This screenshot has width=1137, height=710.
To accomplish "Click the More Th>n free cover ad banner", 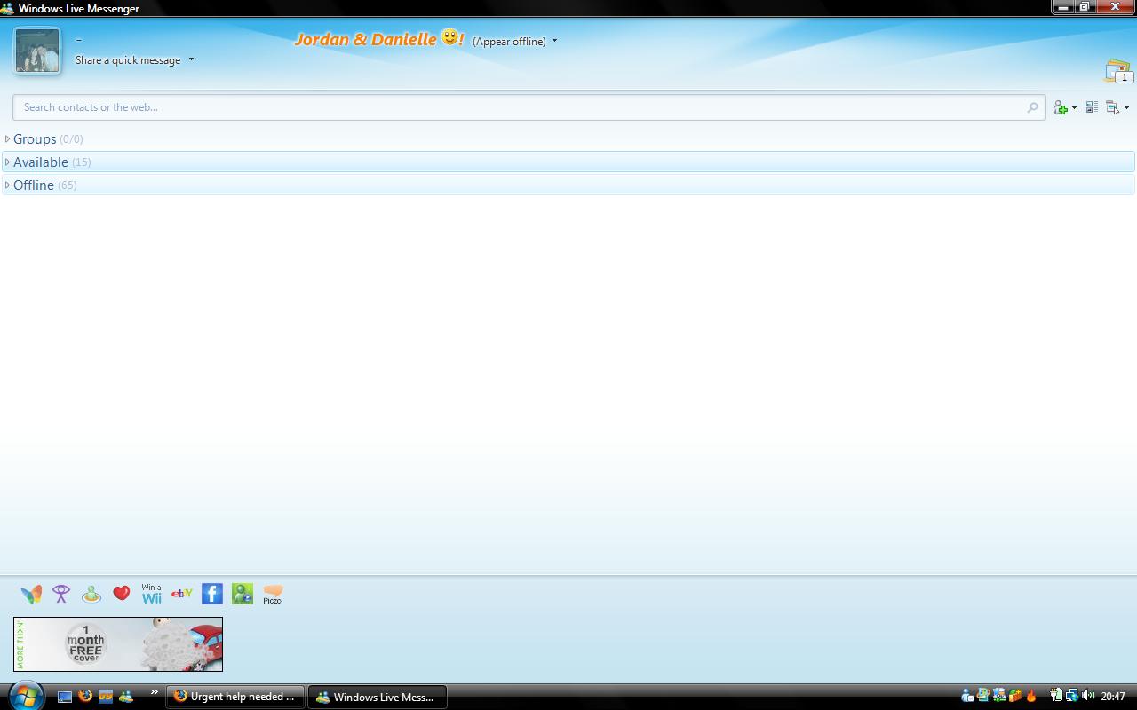I will (x=118, y=644).
